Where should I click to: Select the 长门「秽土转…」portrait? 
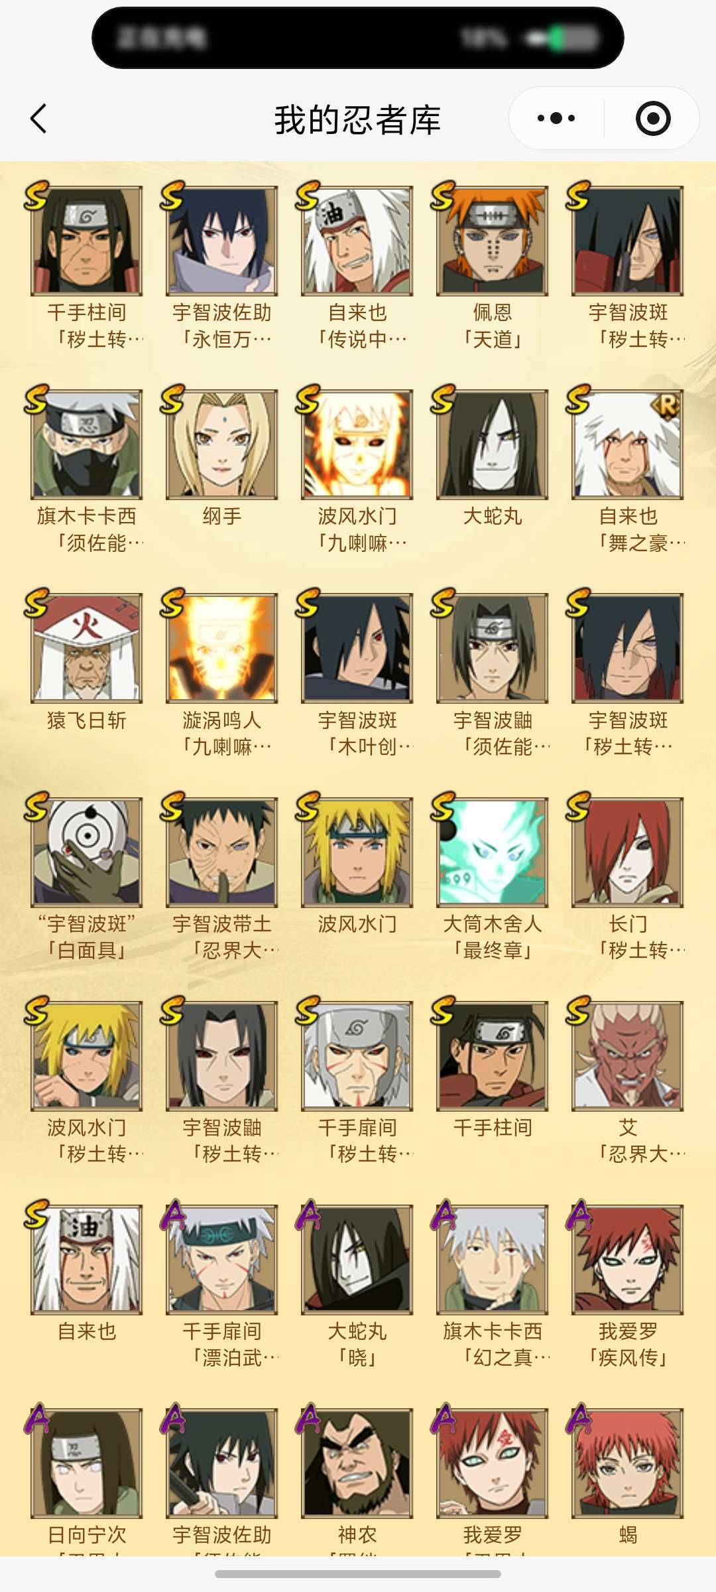click(x=628, y=852)
